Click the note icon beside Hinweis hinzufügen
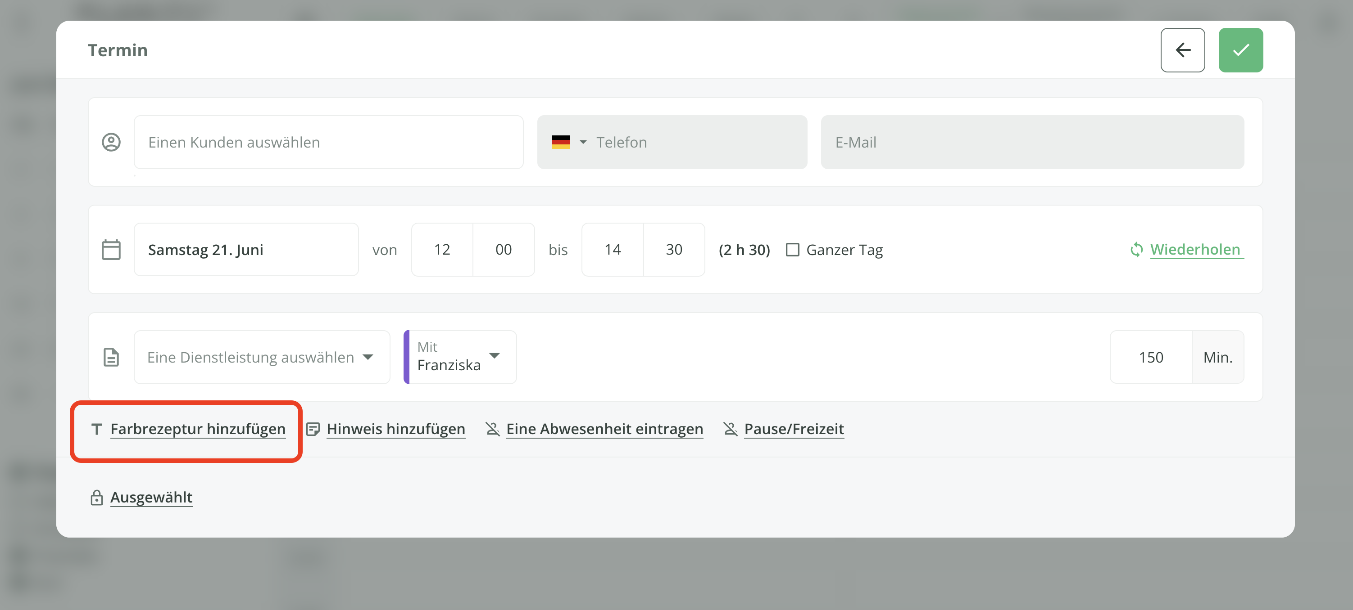The image size is (1353, 610). coord(313,429)
